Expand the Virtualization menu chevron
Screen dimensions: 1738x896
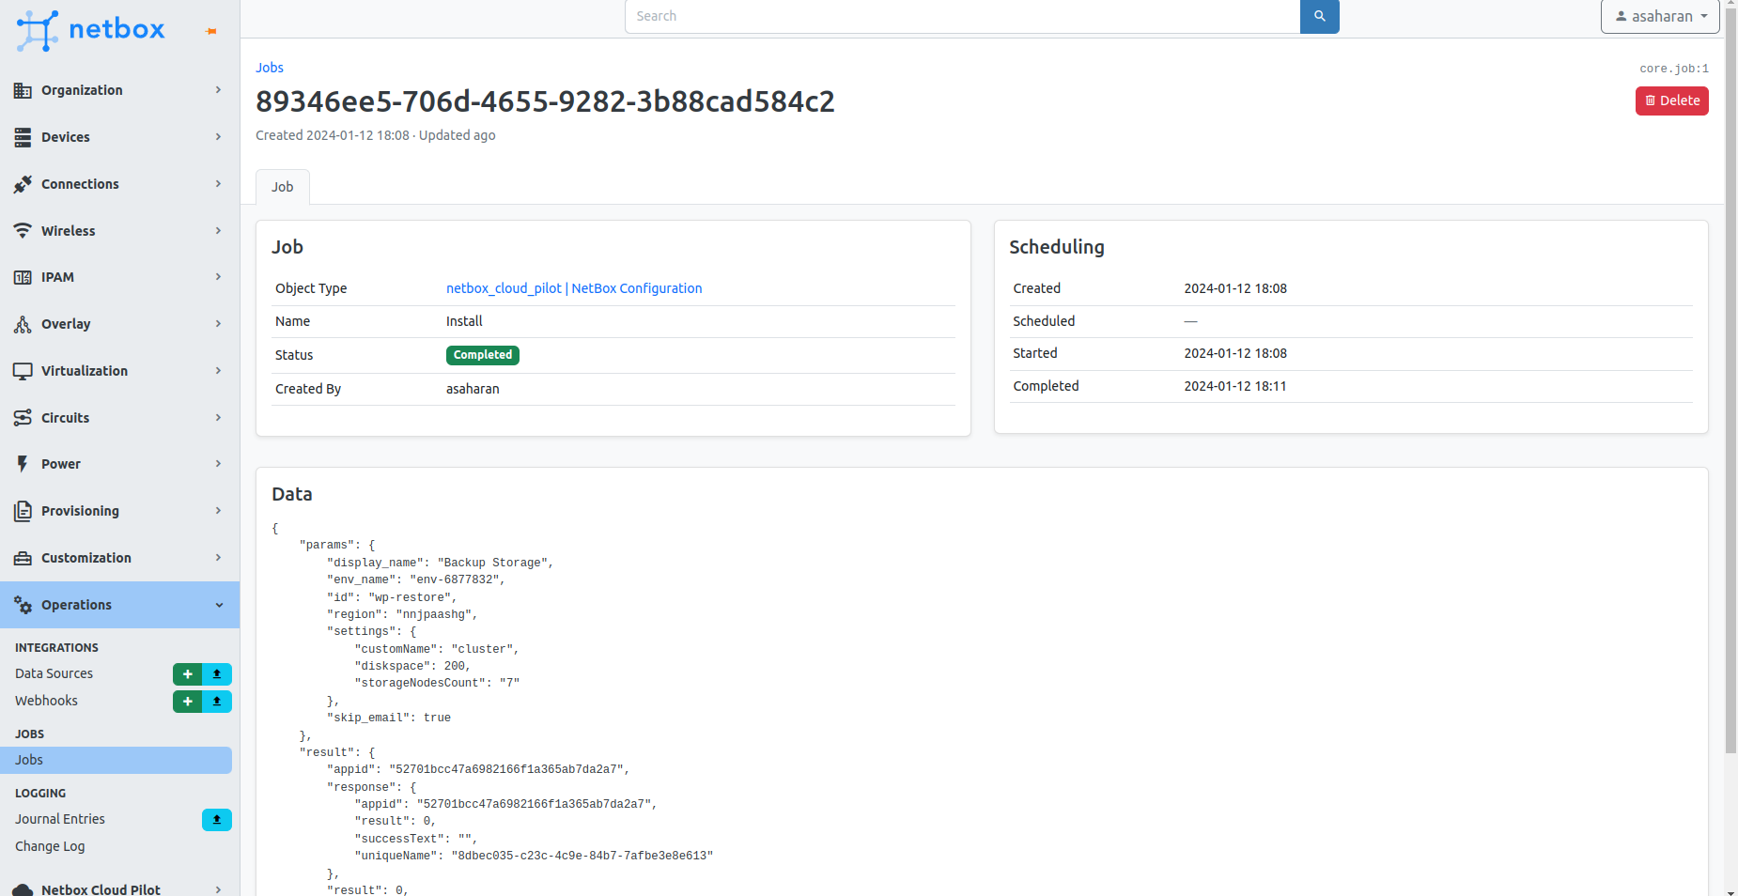[x=218, y=371]
